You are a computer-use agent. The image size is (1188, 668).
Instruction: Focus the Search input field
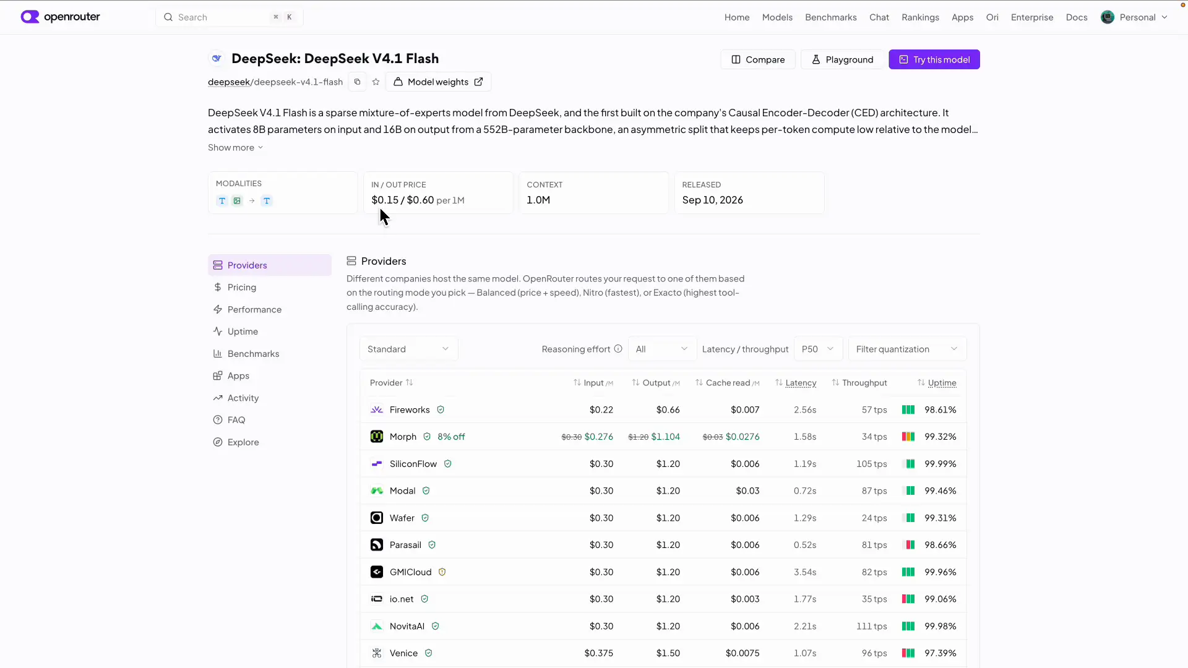(x=230, y=17)
